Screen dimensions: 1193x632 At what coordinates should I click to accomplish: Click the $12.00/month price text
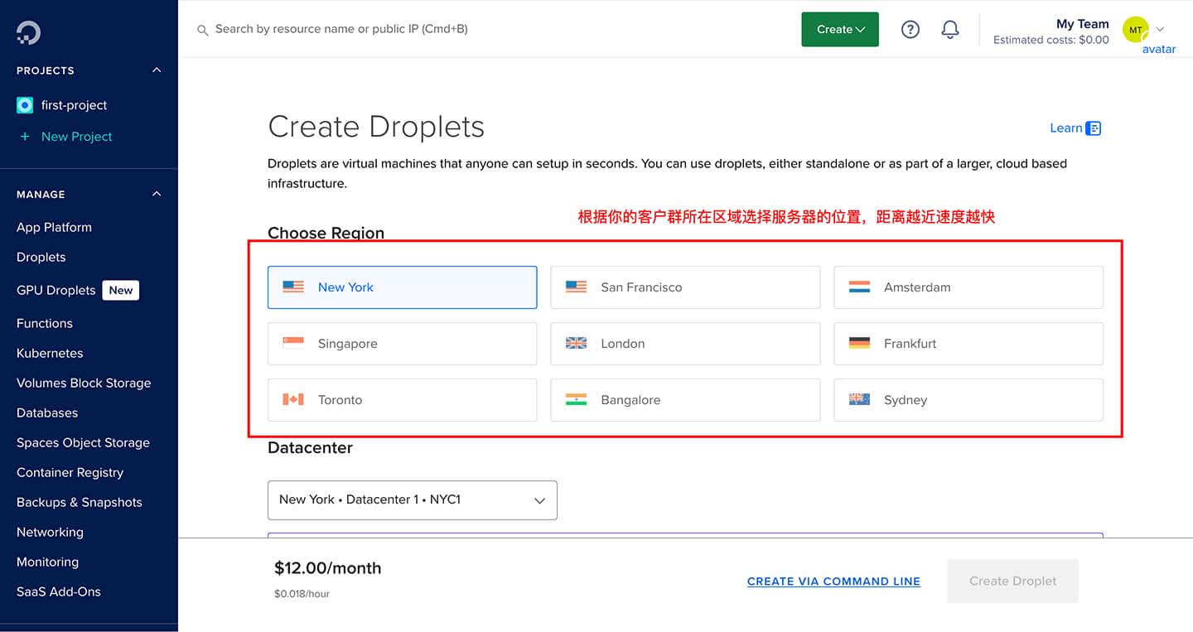tap(328, 568)
